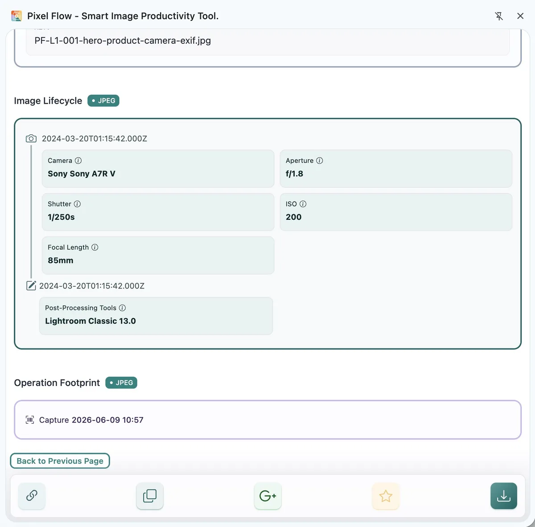535x527 pixels.
Task: Select the ISO value 200
Action: coord(293,217)
